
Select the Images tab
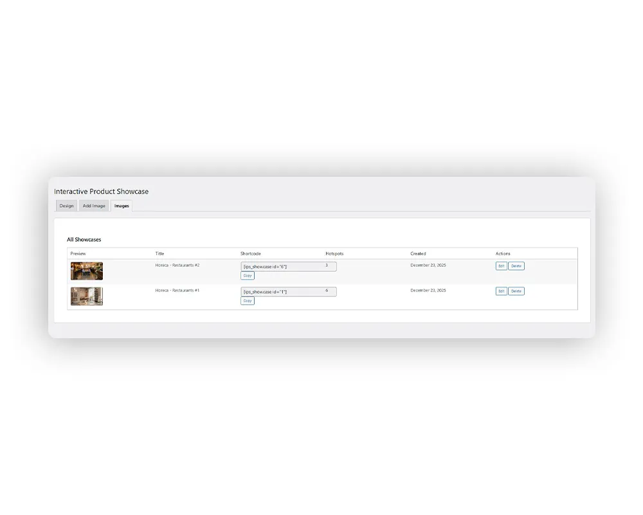[x=122, y=206]
